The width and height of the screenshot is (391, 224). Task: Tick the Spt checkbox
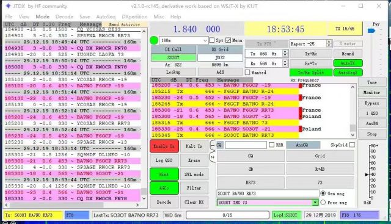[x=212, y=40]
